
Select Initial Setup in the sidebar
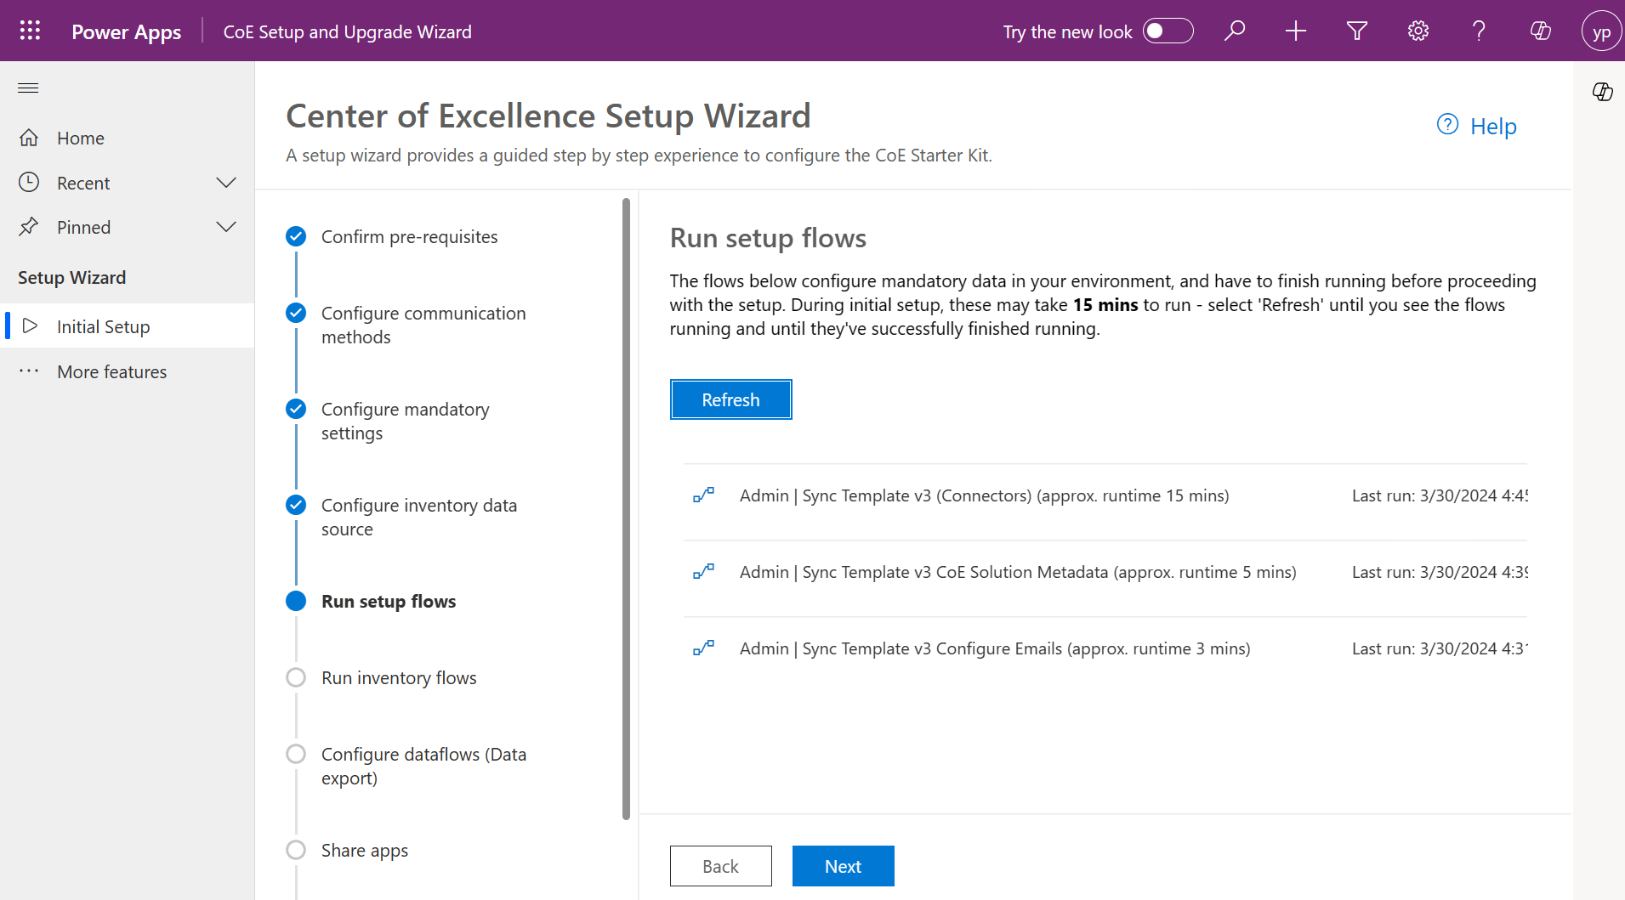click(x=103, y=327)
